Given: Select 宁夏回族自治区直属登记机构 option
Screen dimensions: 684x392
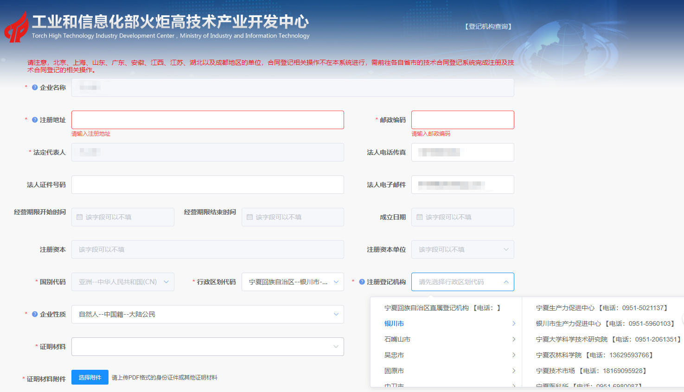Looking at the screenshot, I should 446,308.
